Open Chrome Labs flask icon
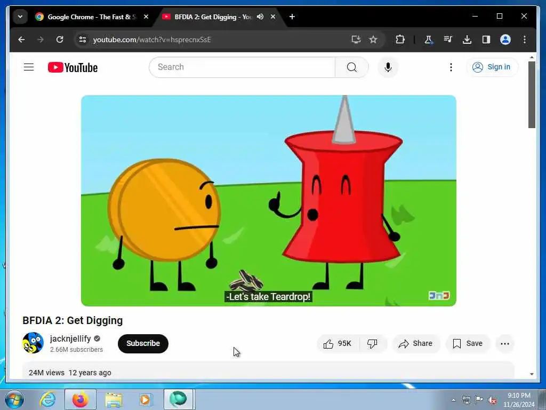This screenshot has height=410, width=546. 429,40
